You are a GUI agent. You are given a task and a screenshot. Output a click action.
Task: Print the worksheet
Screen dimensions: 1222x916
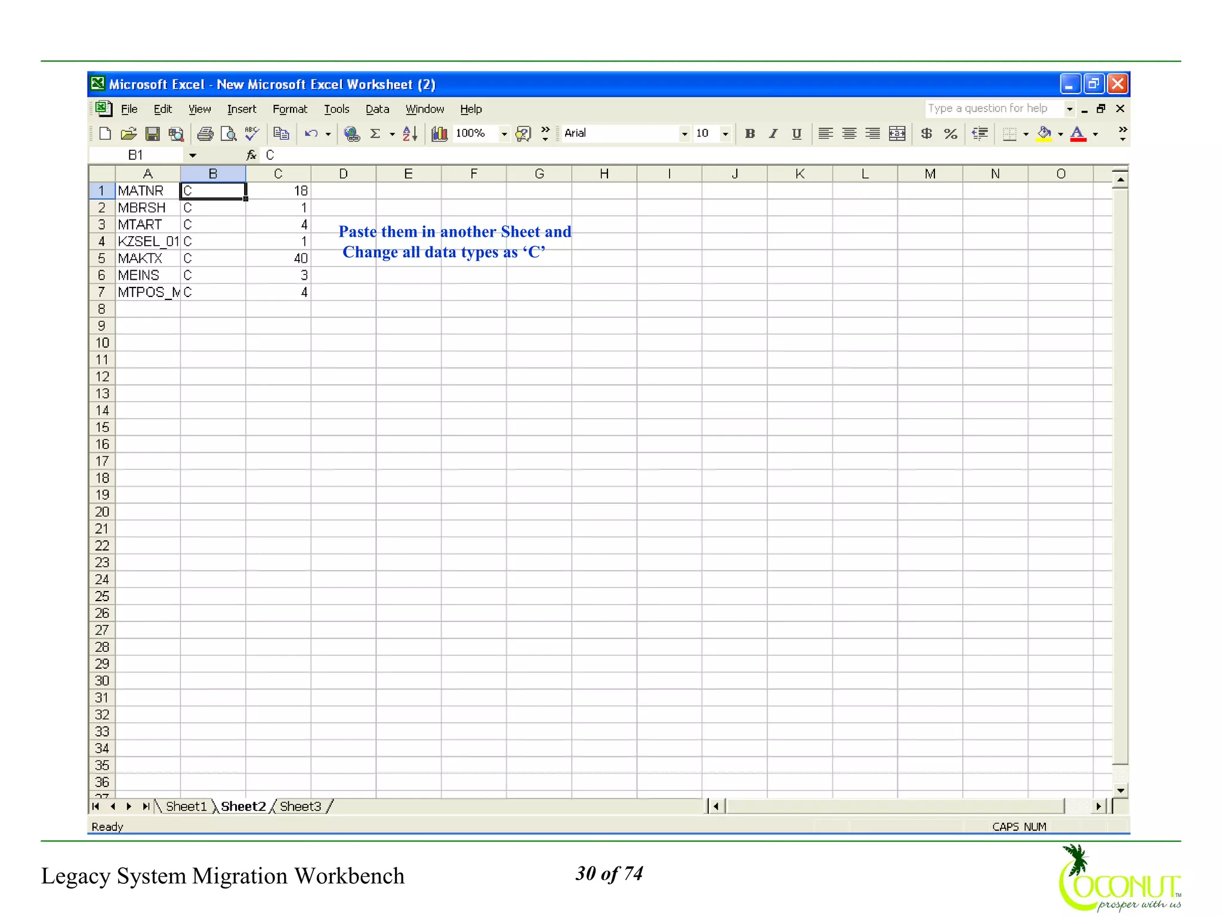pos(205,134)
